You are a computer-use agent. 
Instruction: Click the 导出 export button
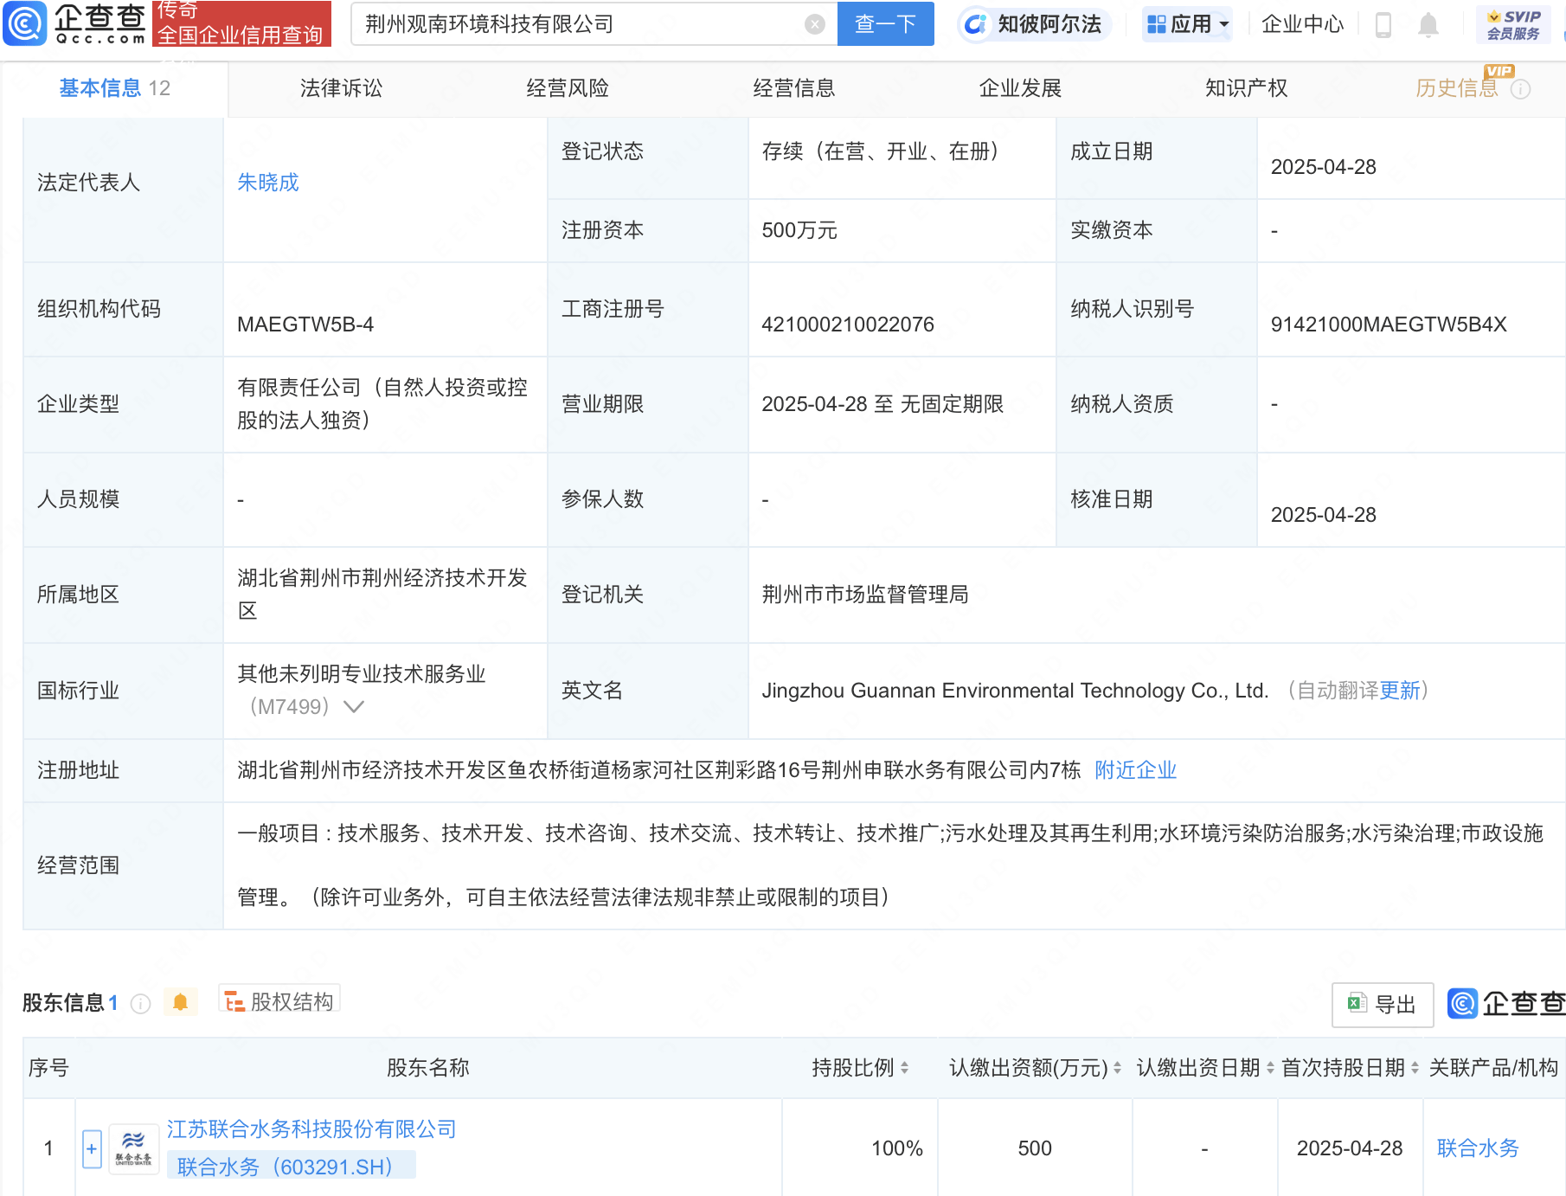[1383, 1004]
